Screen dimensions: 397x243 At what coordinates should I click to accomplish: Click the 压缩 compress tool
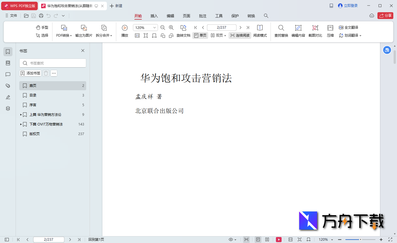pos(330,31)
